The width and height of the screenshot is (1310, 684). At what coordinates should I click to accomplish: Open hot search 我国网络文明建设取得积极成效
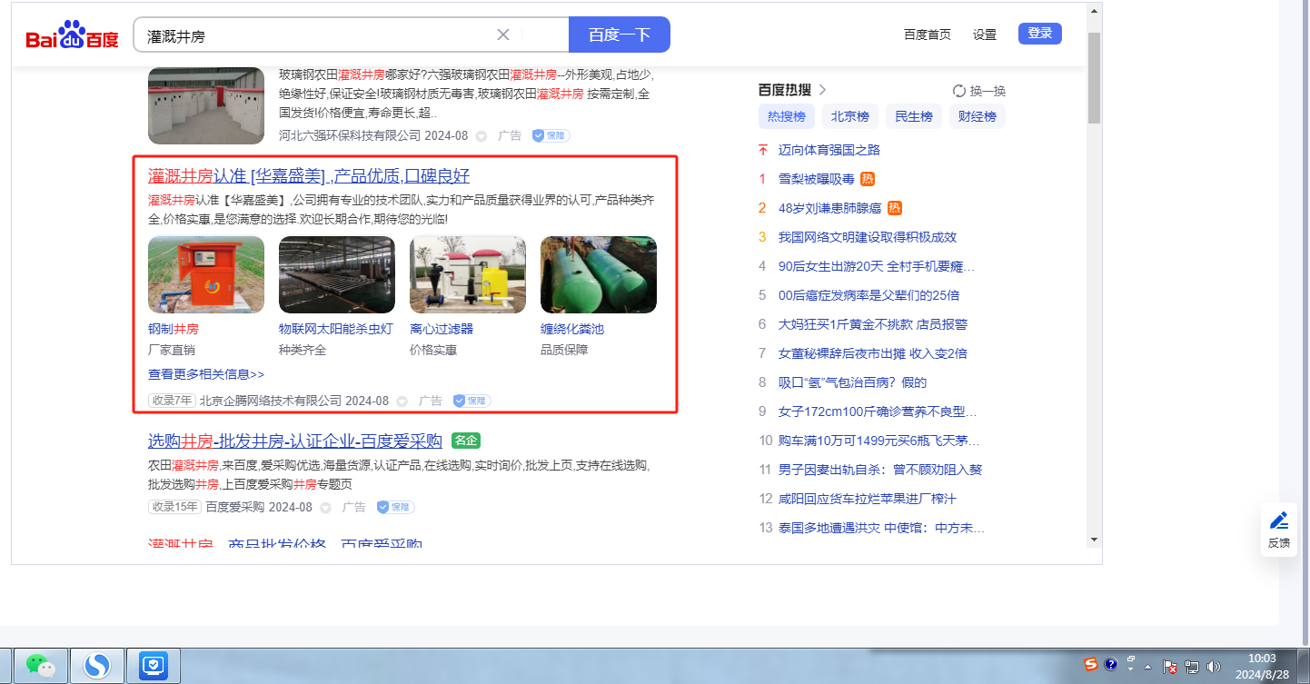[868, 237]
